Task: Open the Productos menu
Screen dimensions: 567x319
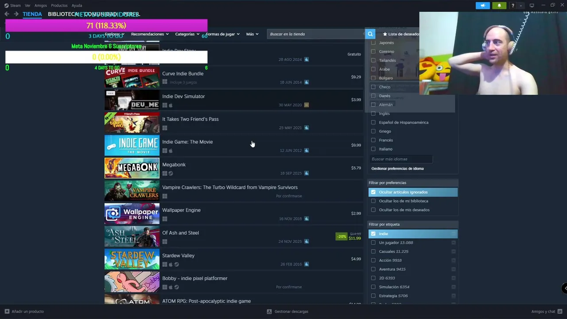Action: tap(59, 5)
